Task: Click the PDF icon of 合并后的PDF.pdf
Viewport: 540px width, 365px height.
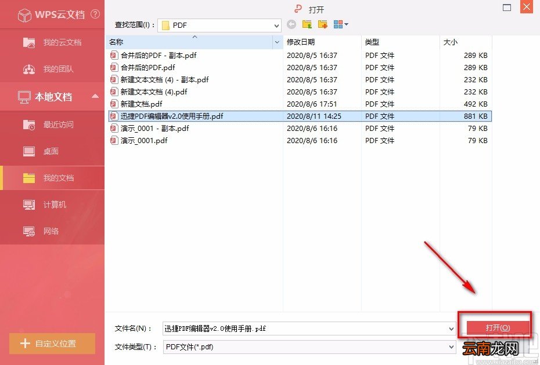Action: tap(114, 67)
